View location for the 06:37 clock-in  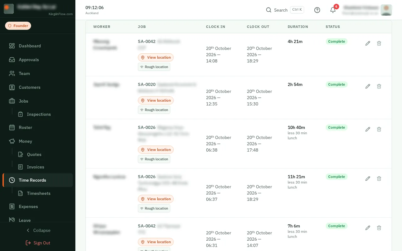[x=156, y=199]
